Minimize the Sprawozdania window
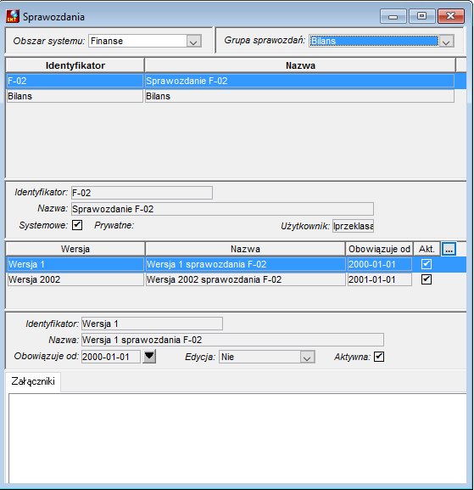Viewport: 474px width, 490px height. [393, 16]
